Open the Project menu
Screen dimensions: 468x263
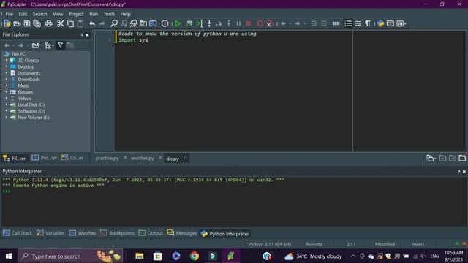pos(76,14)
